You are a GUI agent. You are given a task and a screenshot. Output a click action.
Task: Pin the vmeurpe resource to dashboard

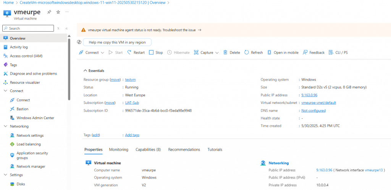click(x=49, y=12)
